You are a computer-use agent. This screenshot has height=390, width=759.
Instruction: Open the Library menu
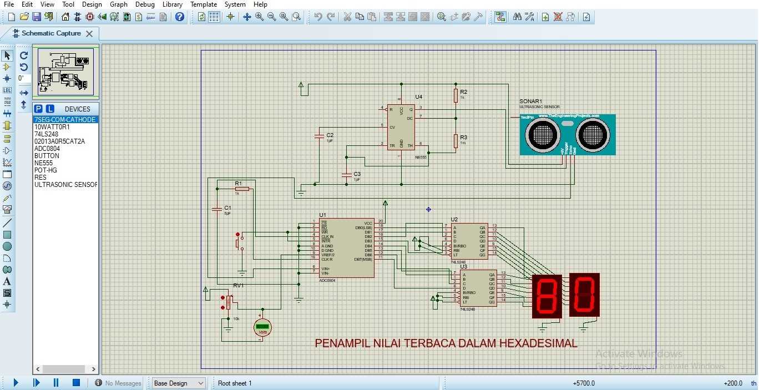pos(173,4)
